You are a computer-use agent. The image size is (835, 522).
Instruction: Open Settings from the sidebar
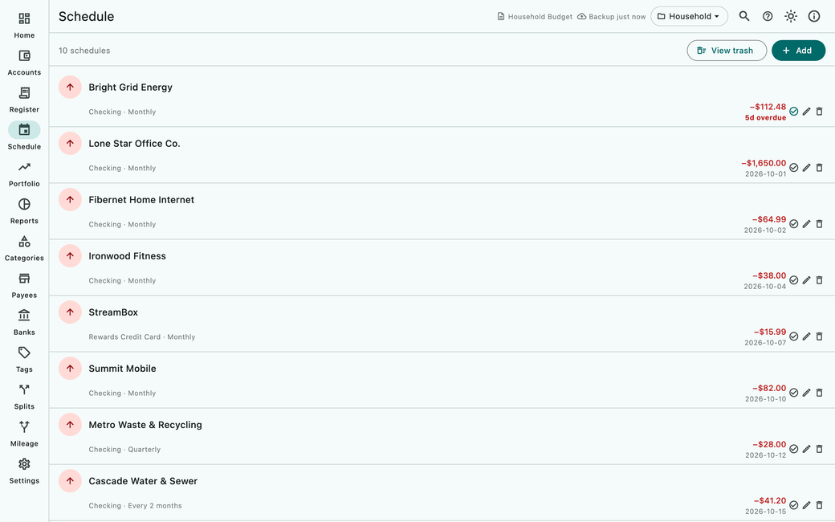click(24, 471)
